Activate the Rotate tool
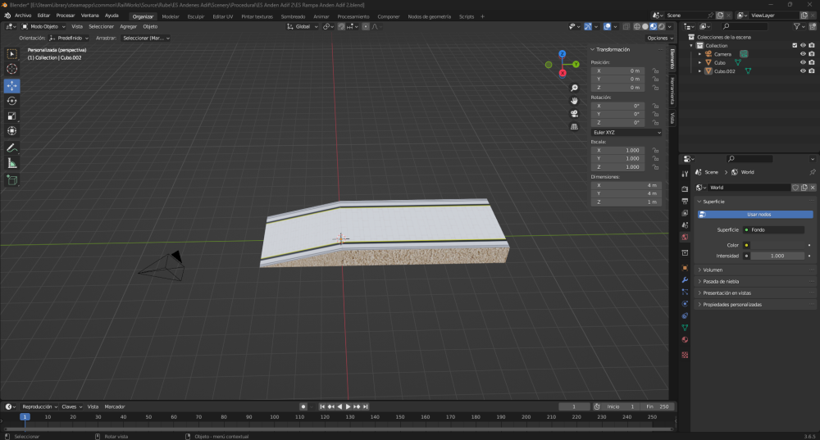The image size is (820, 440). 12,101
